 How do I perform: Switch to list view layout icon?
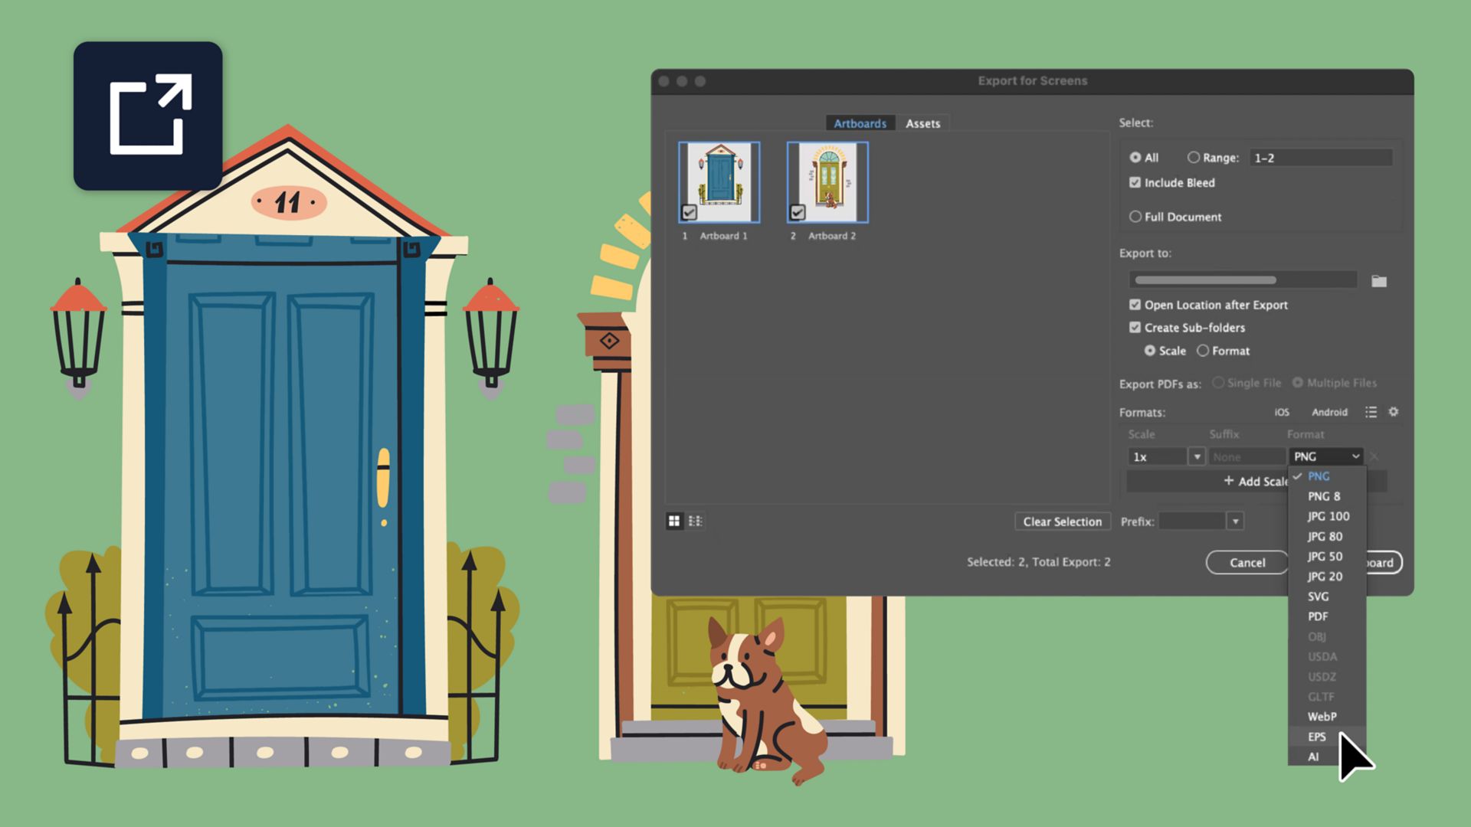(695, 521)
